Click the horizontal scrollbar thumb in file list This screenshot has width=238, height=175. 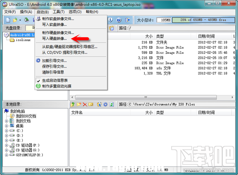click(146, 97)
